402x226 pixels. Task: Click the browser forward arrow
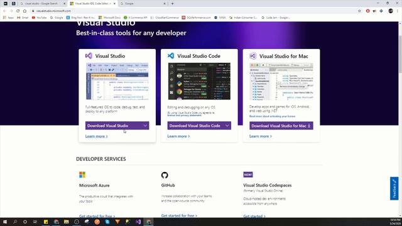click(x=11, y=11)
